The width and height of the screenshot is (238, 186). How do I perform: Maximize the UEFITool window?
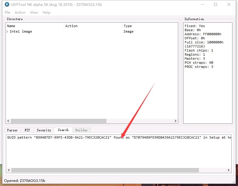[x=216, y=4]
